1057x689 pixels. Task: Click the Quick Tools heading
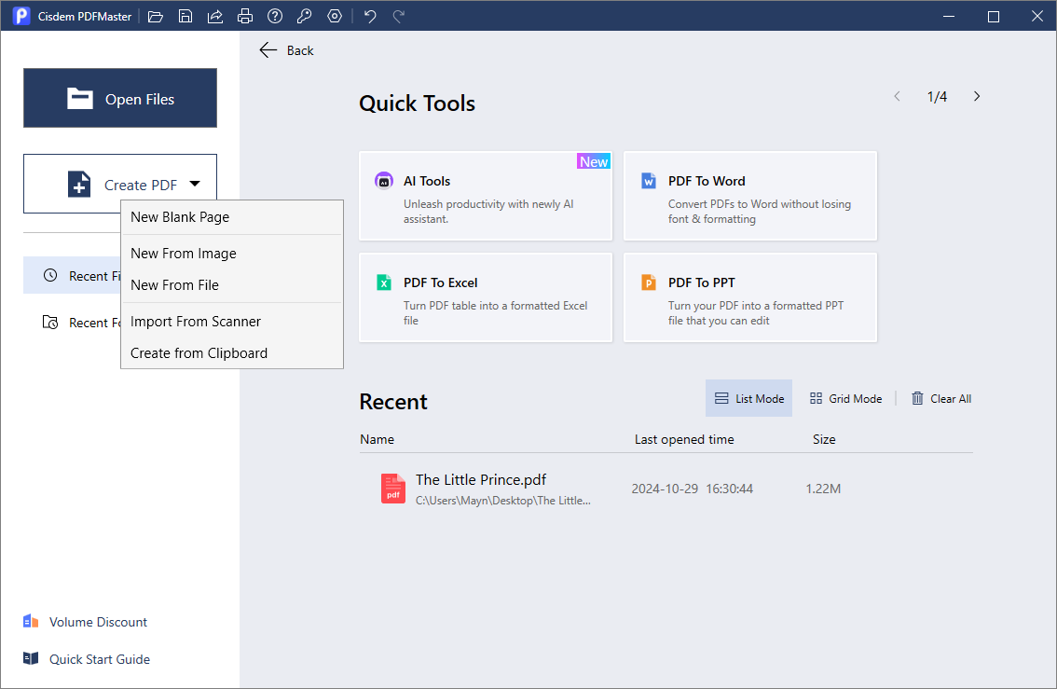click(418, 103)
